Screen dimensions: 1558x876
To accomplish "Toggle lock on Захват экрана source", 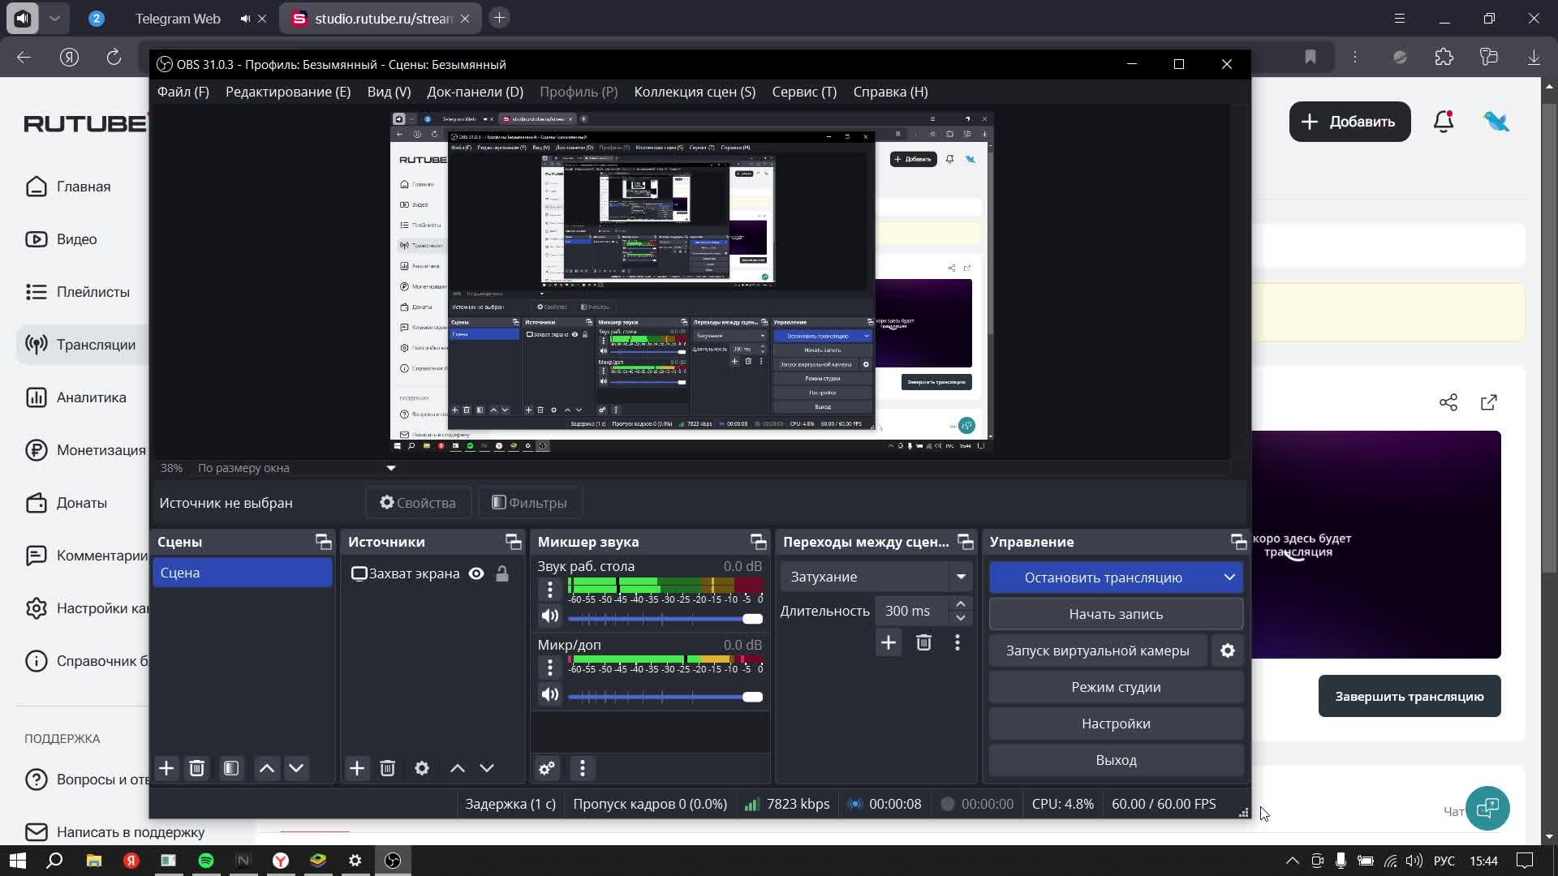I will (502, 573).
